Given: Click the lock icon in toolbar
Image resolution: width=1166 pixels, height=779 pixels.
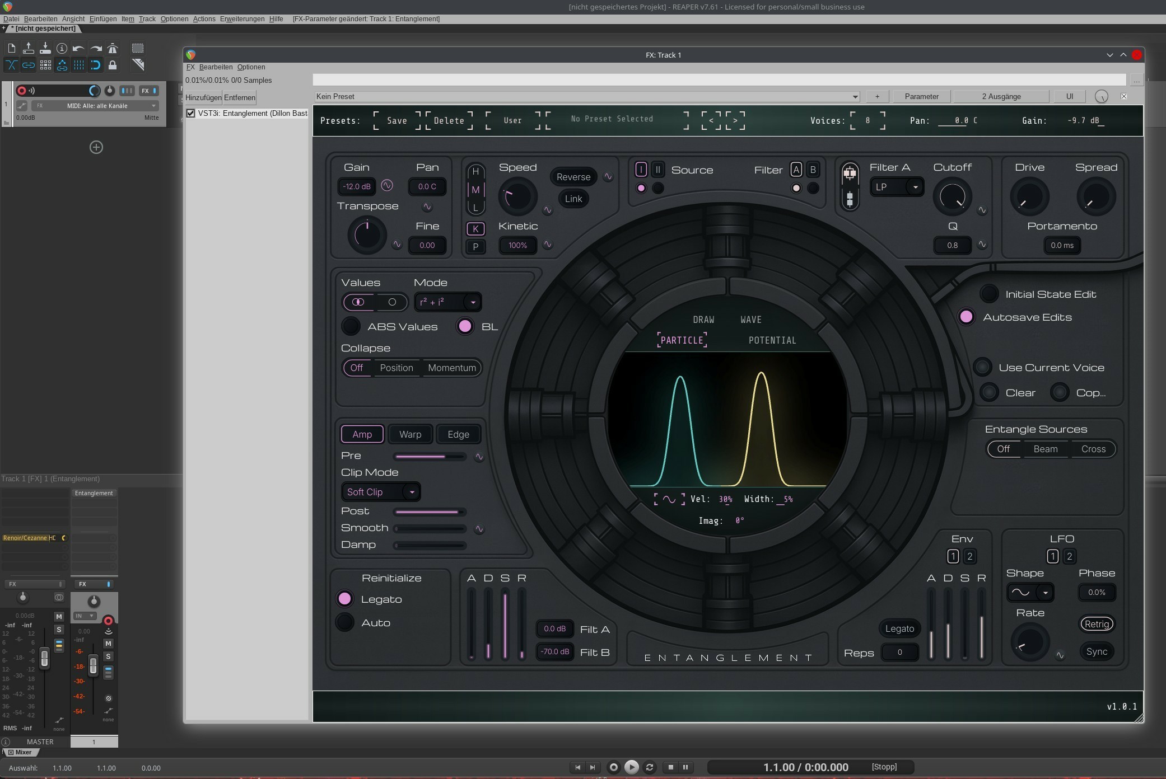Looking at the screenshot, I should click(x=113, y=65).
